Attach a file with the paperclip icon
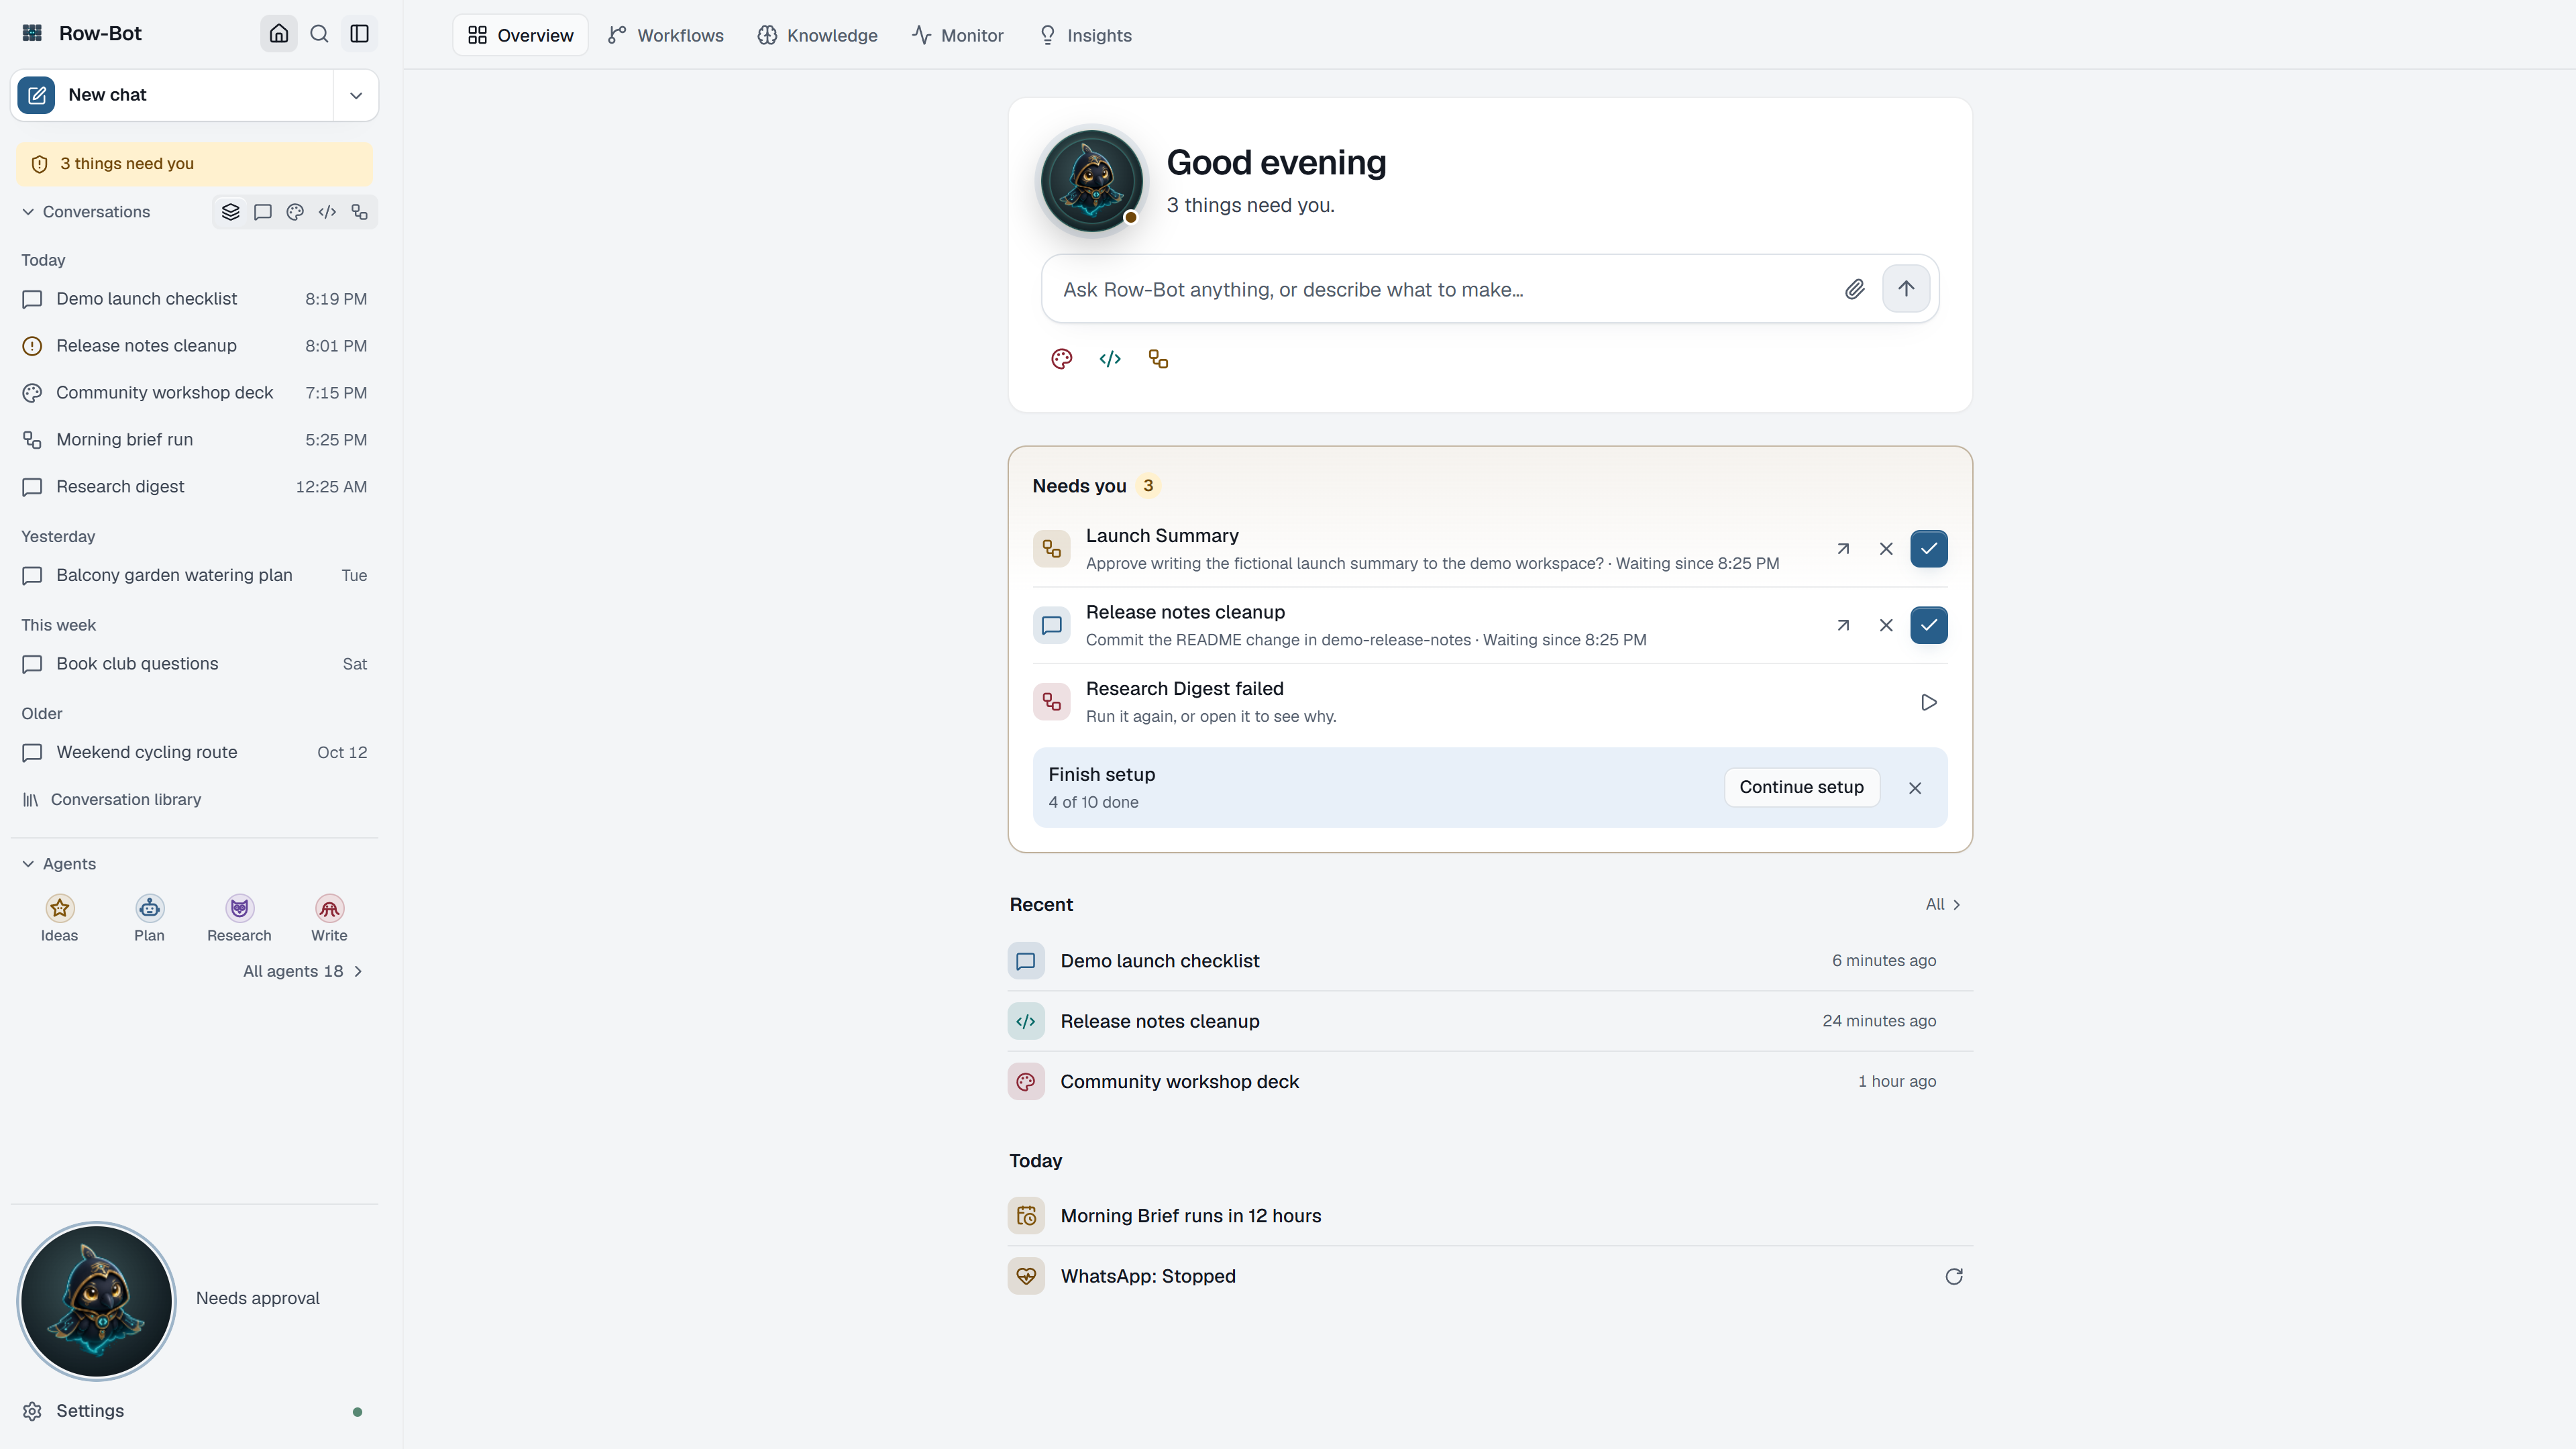 click(x=1855, y=289)
